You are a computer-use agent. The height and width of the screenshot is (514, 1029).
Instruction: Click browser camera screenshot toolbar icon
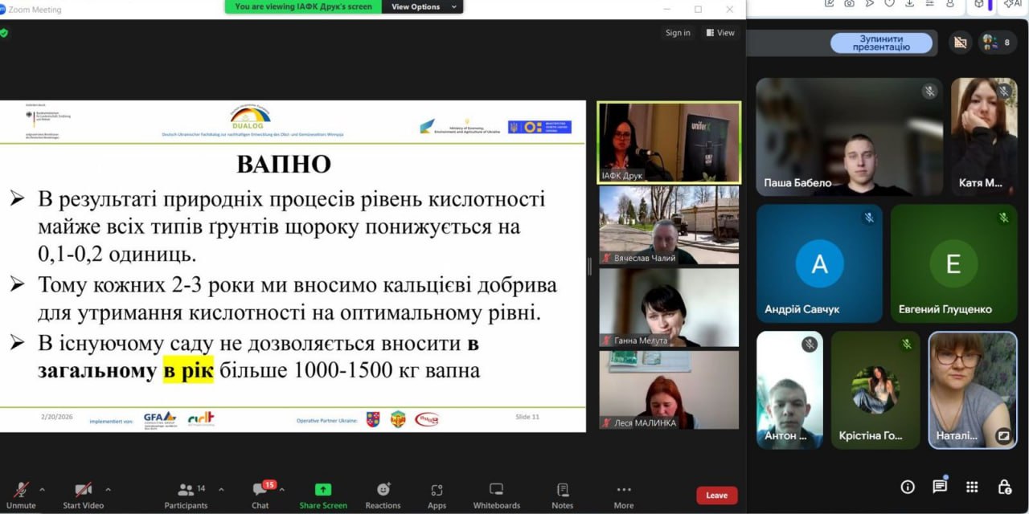coord(850,4)
